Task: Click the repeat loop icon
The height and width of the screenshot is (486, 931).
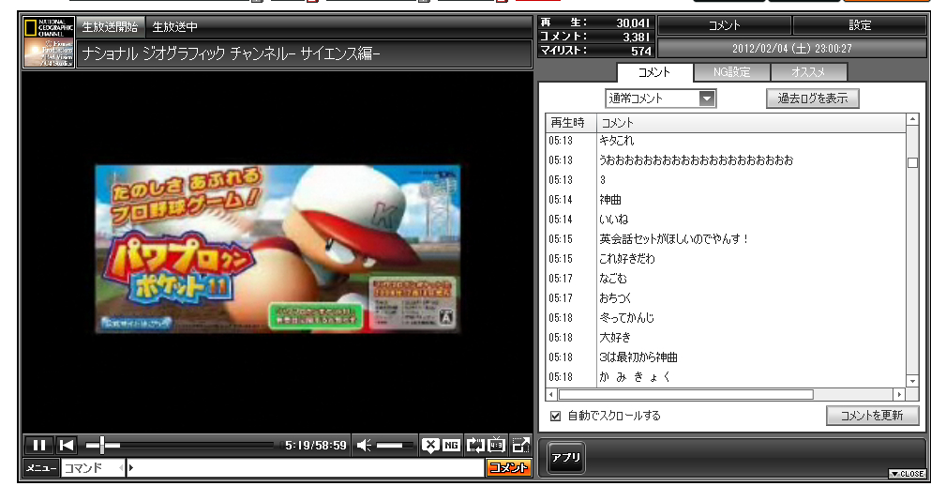Action: point(475,446)
